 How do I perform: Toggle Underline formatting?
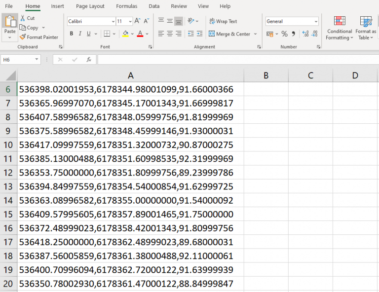(x=89, y=34)
